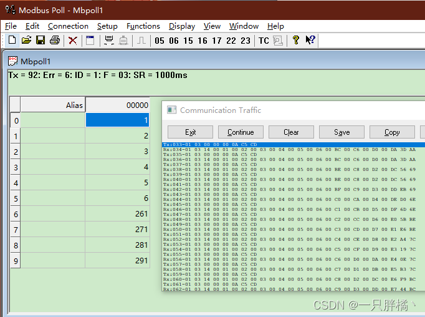Select the Rx:060 traffic line
Viewport: 425px width, 317px height.
pos(294,280)
